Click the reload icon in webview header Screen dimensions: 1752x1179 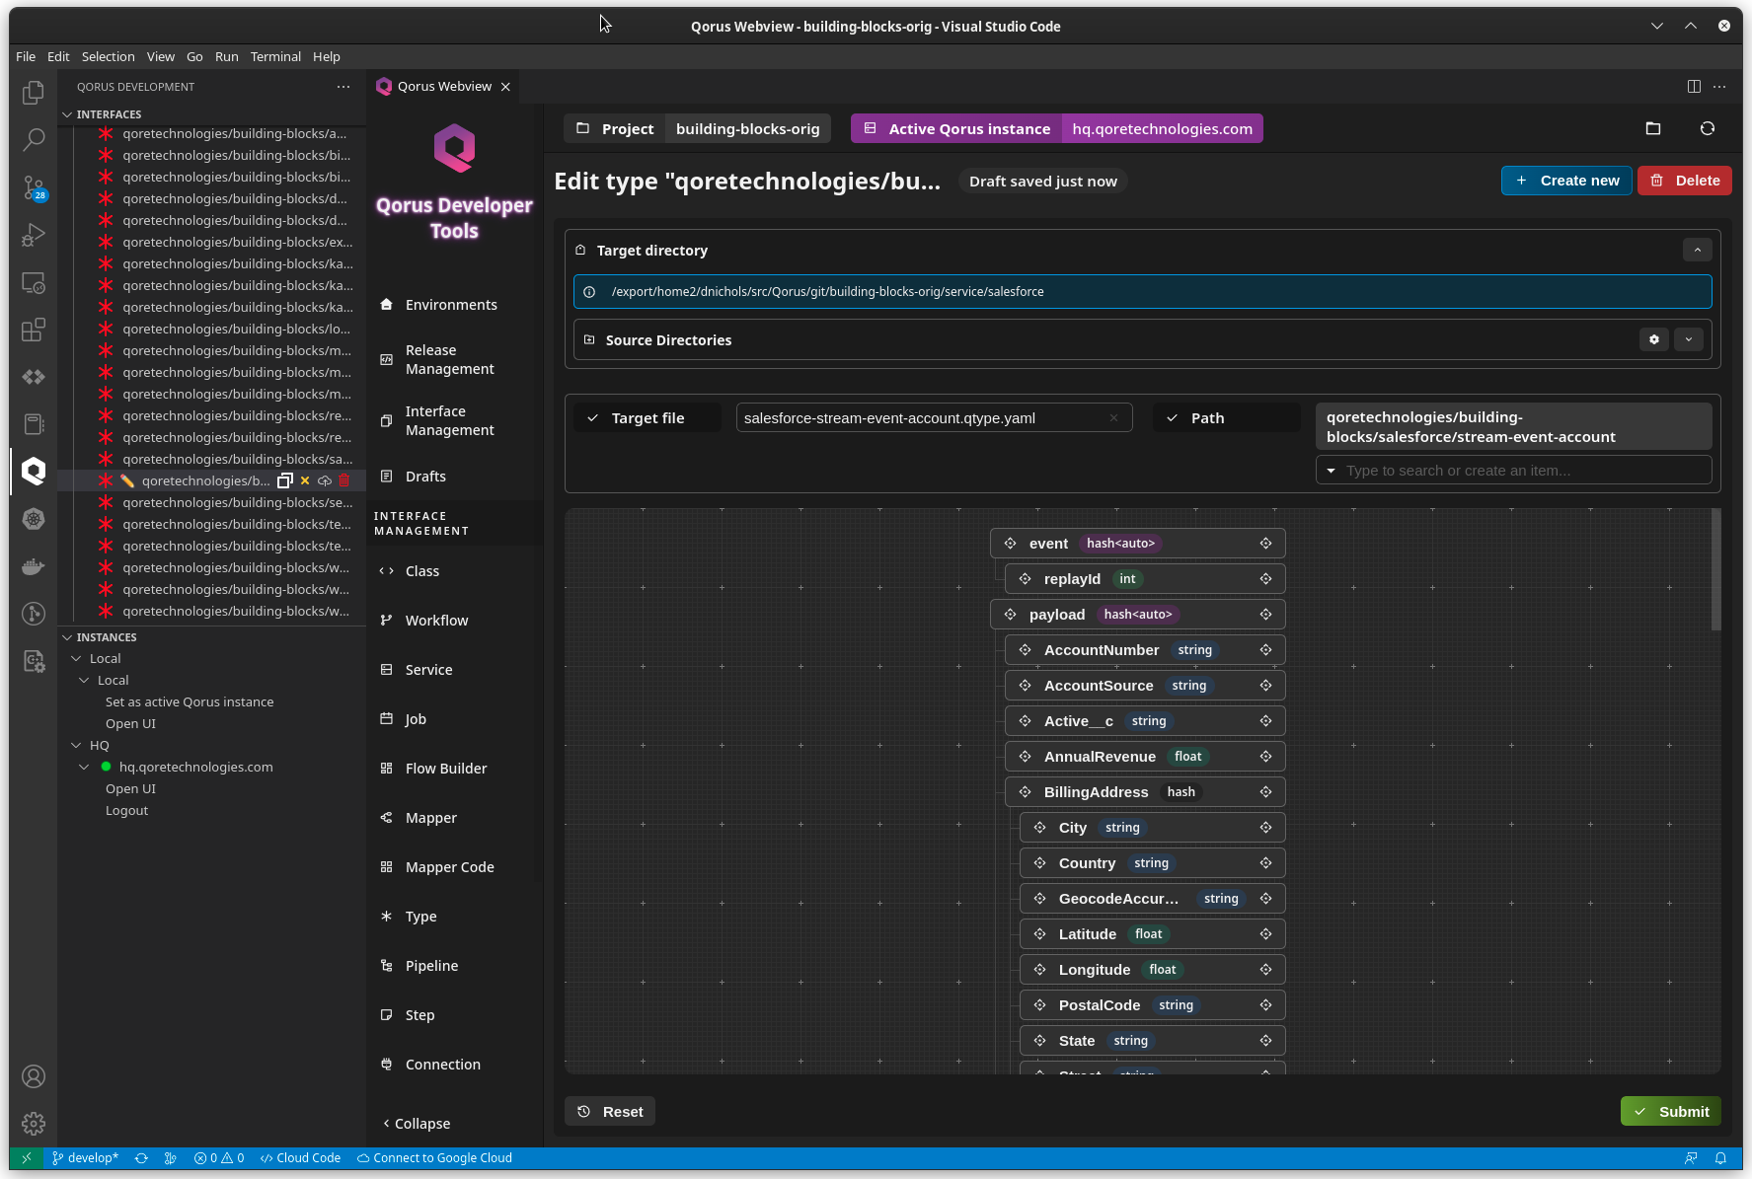click(1708, 128)
